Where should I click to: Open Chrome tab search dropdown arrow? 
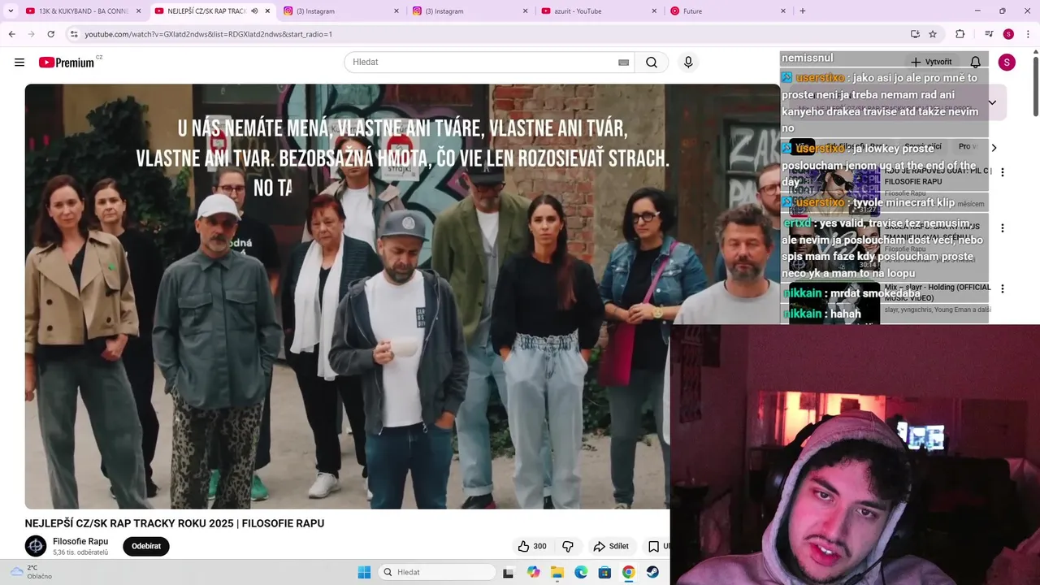[11, 11]
